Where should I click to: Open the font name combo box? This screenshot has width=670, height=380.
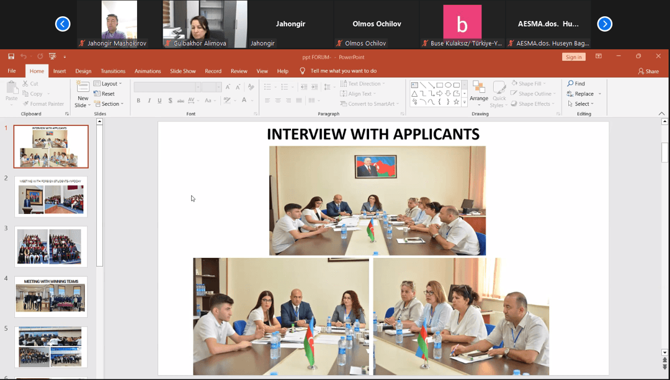[167, 87]
